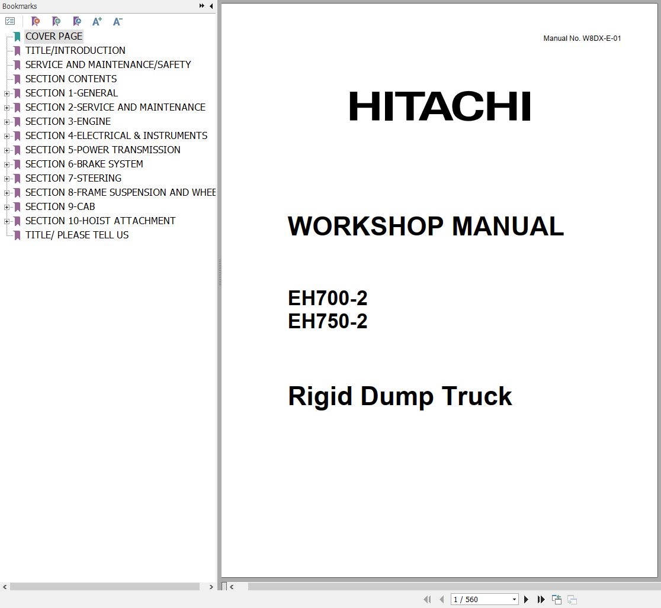Image resolution: width=661 pixels, height=608 pixels.
Task: Expand SECTION 2-SERVICE AND MAINTENANCE bookmark
Action: point(7,108)
